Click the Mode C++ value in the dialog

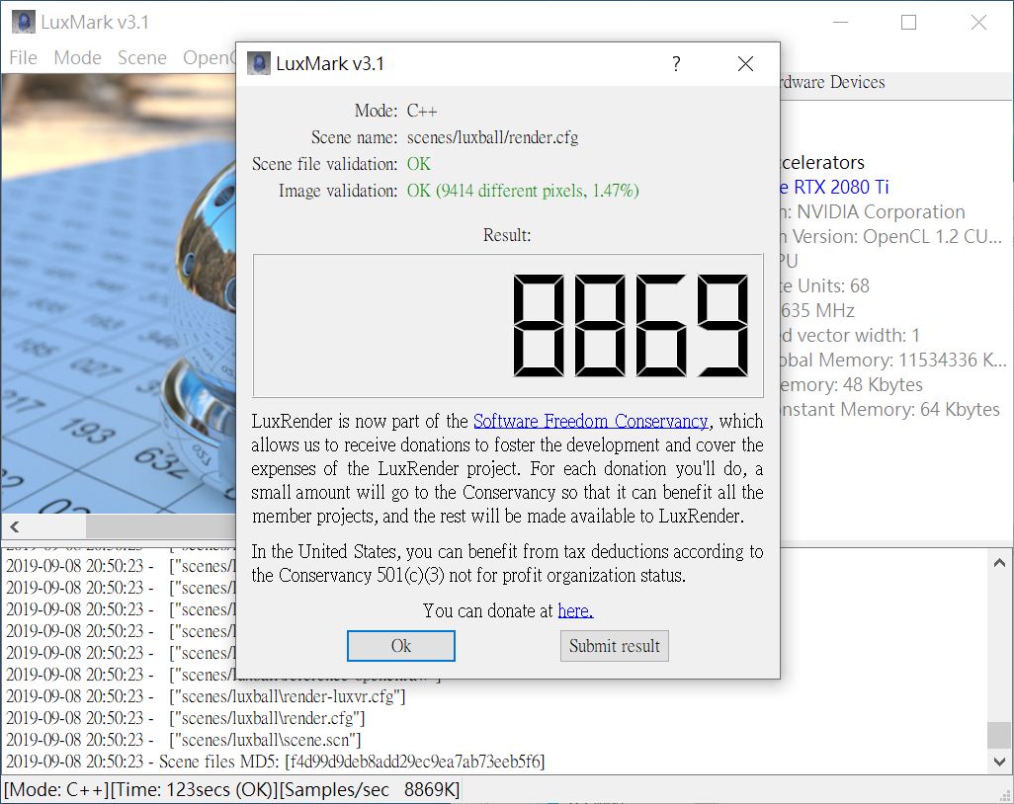[422, 111]
